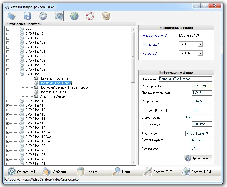227x187 pixels.
Task: Click the Размер файла field
Action: click(x=202, y=86)
